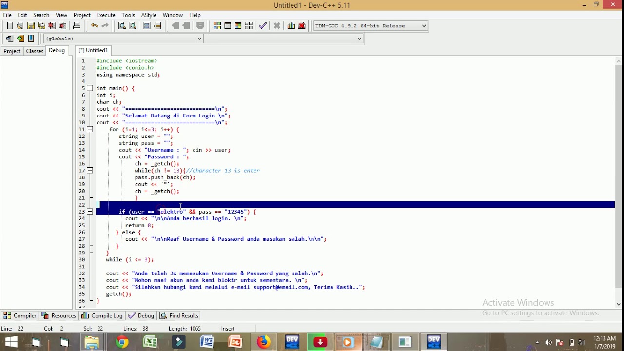The height and width of the screenshot is (351, 624).
Task: Open the Resources bottom tab
Action: coord(59,315)
